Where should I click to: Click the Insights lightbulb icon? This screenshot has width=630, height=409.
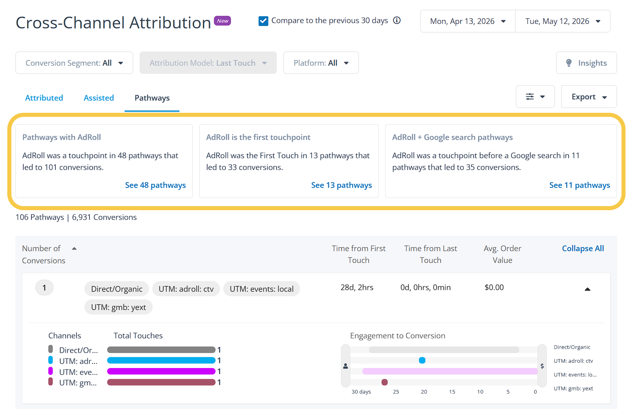click(x=569, y=63)
